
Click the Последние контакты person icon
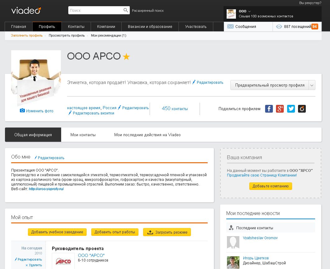coord(231,227)
